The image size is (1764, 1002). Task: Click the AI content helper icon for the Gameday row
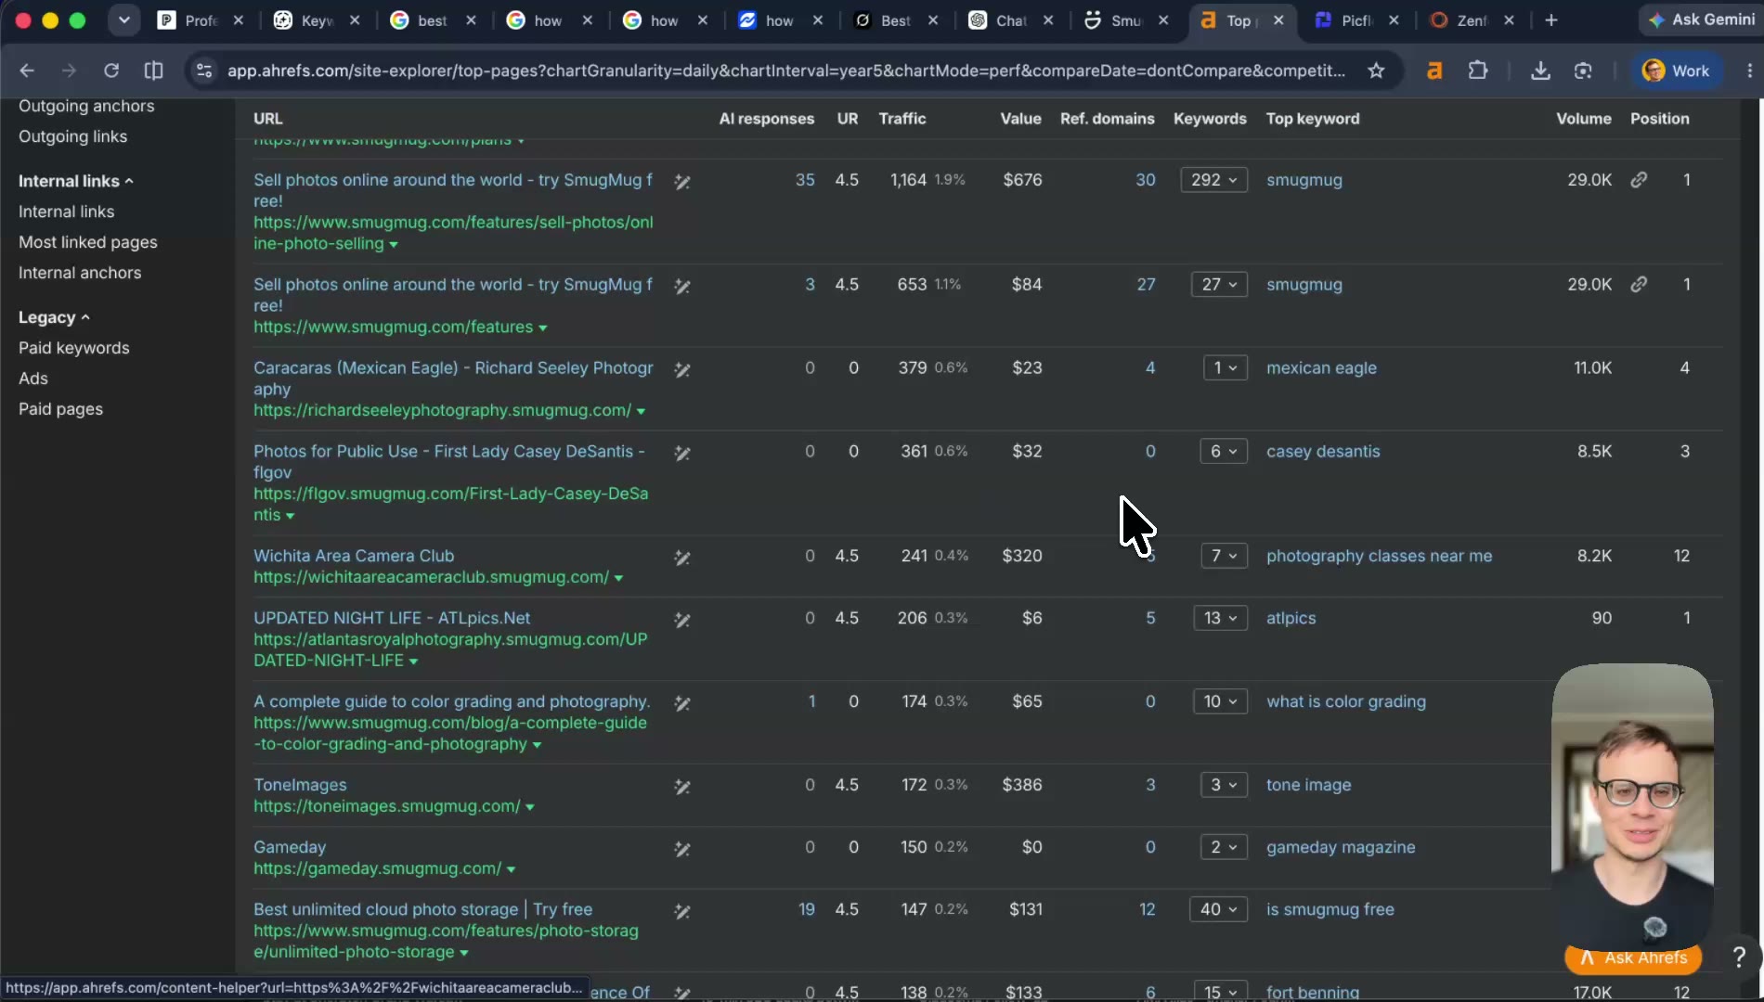(681, 849)
